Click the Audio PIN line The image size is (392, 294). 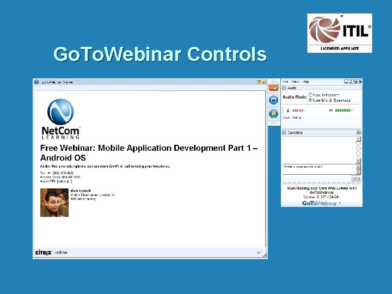56,181
